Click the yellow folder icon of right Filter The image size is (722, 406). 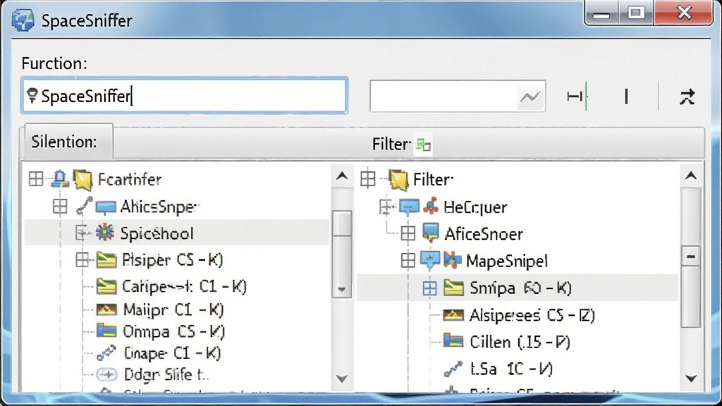click(x=399, y=180)
